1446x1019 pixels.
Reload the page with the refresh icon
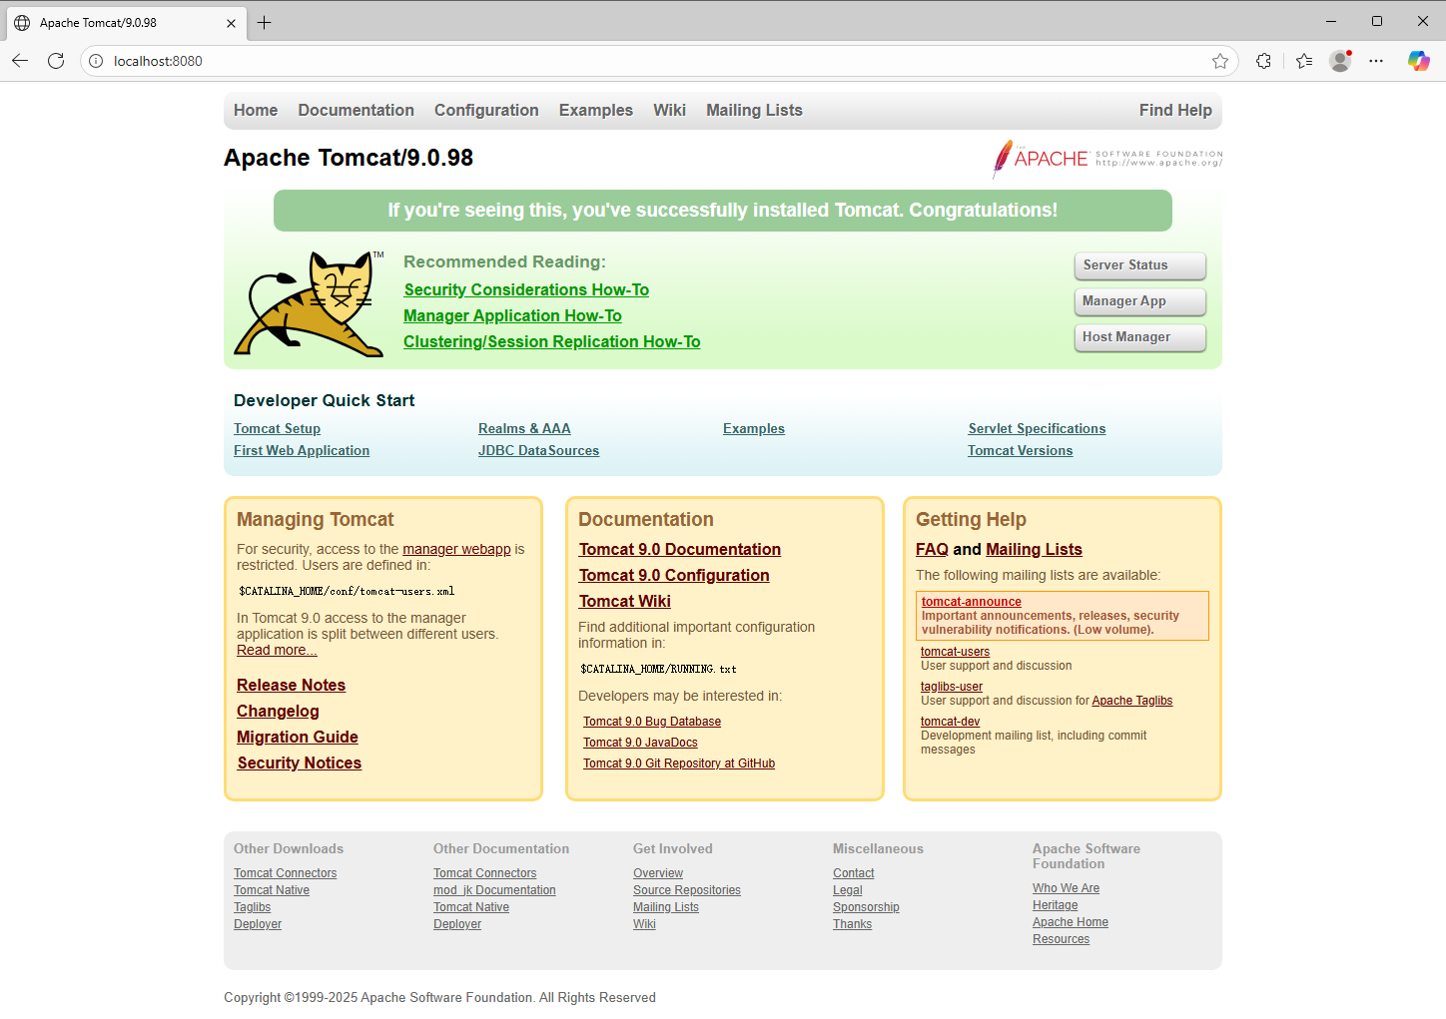(x=56, y=61)
